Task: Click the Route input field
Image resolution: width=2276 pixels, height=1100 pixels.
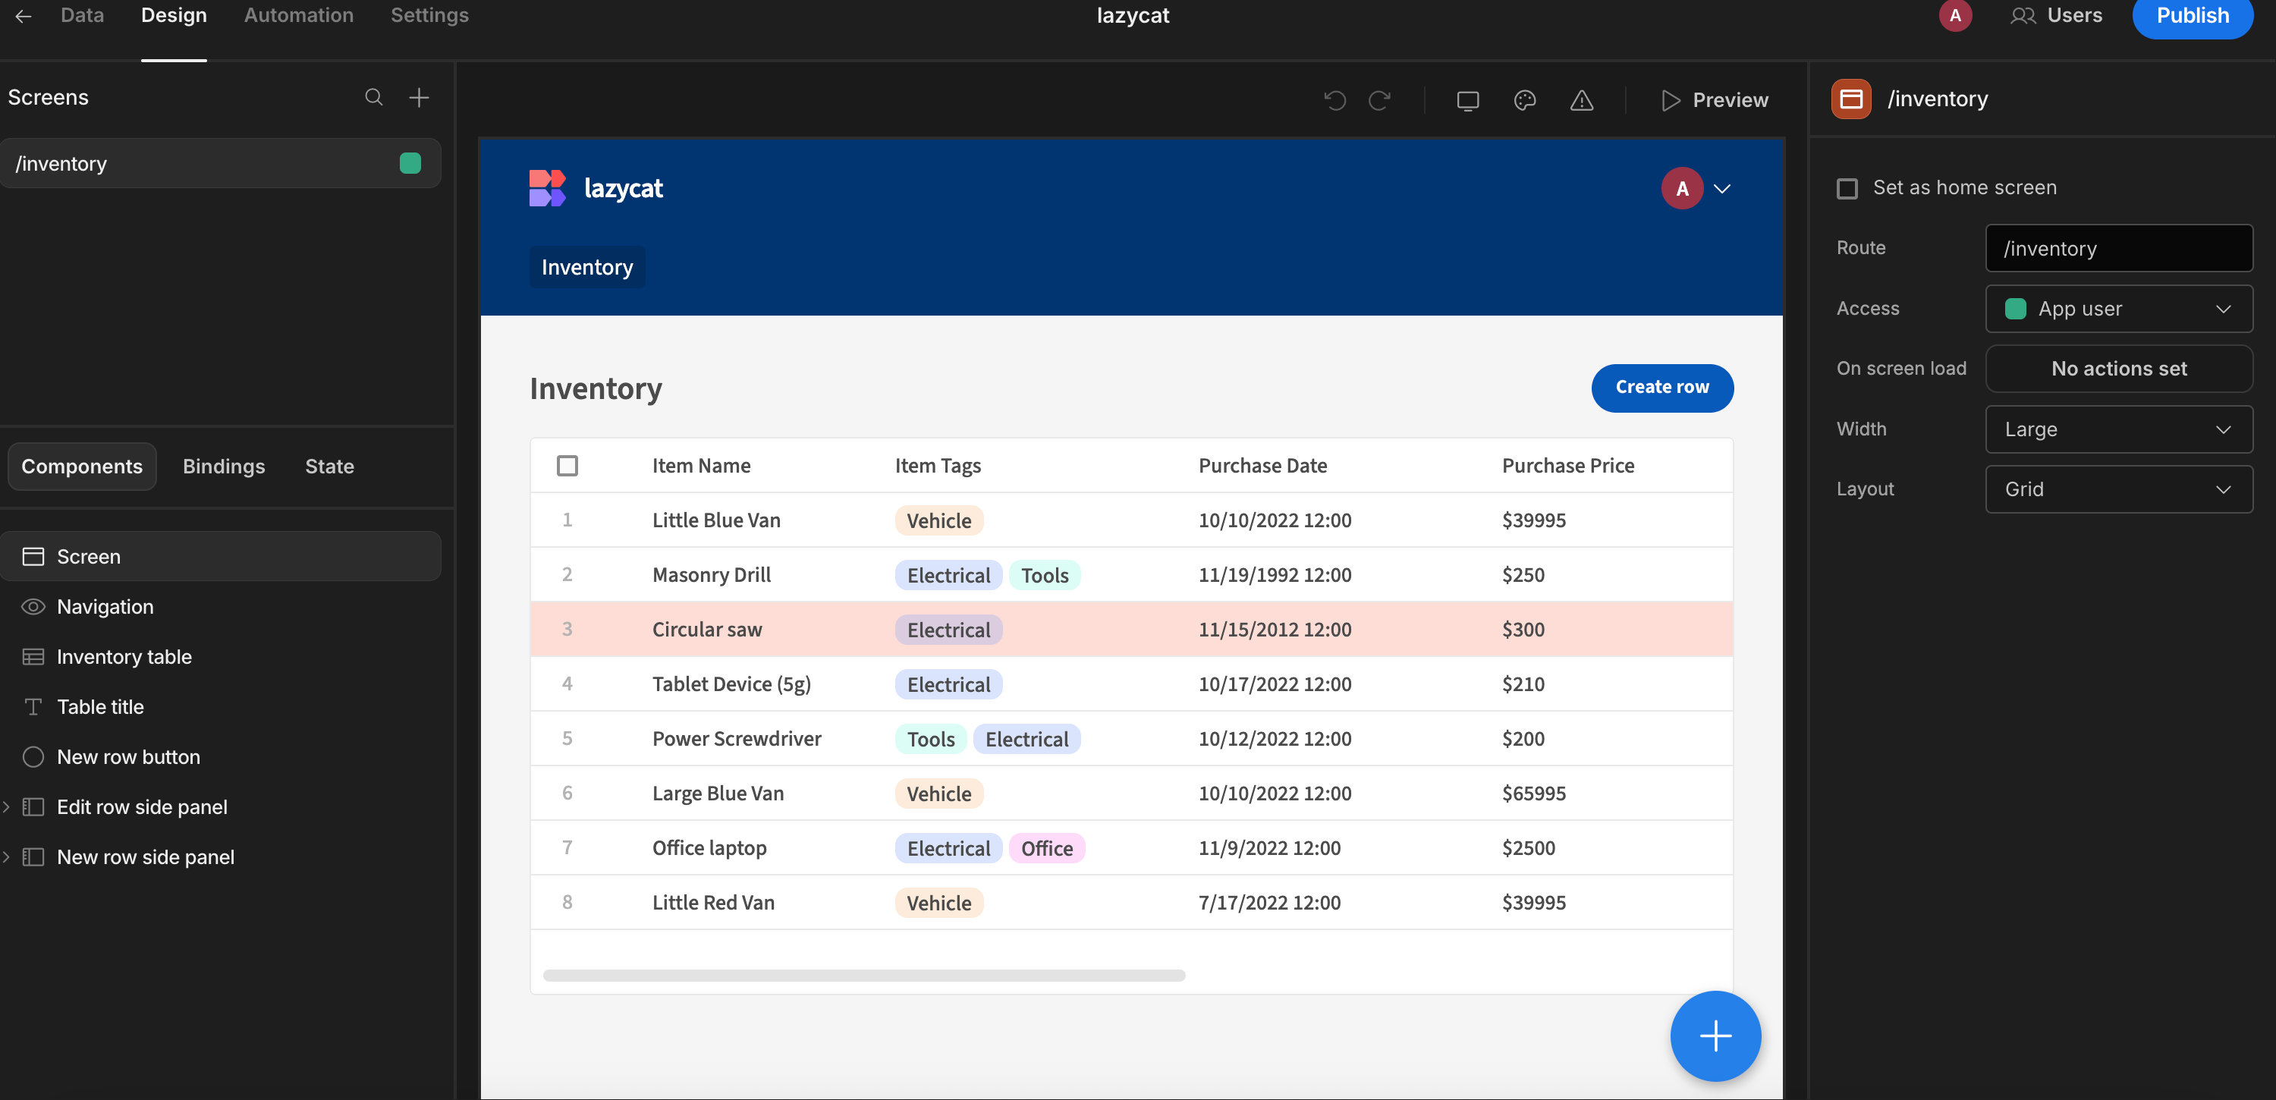Action: [x=2119, y=248]
